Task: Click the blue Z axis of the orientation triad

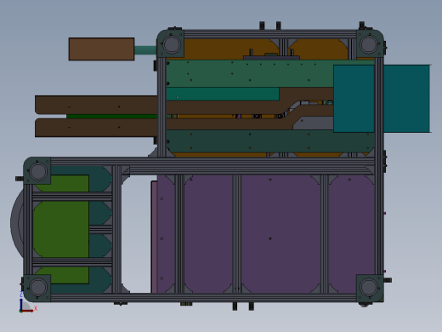Action: pos(21,304)
